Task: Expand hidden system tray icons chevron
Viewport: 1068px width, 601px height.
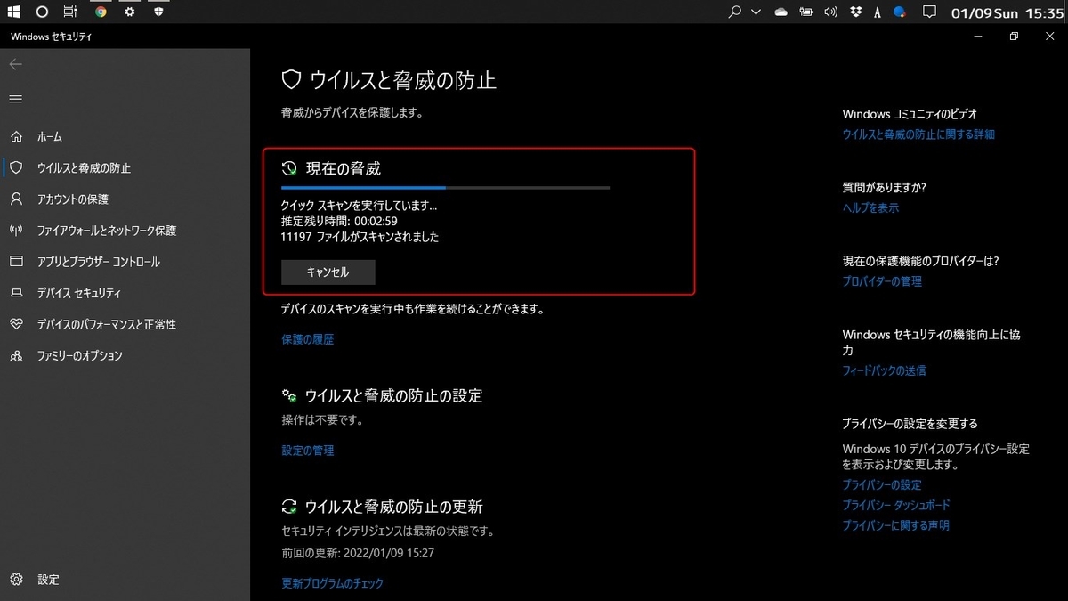Action: point(756,12)
